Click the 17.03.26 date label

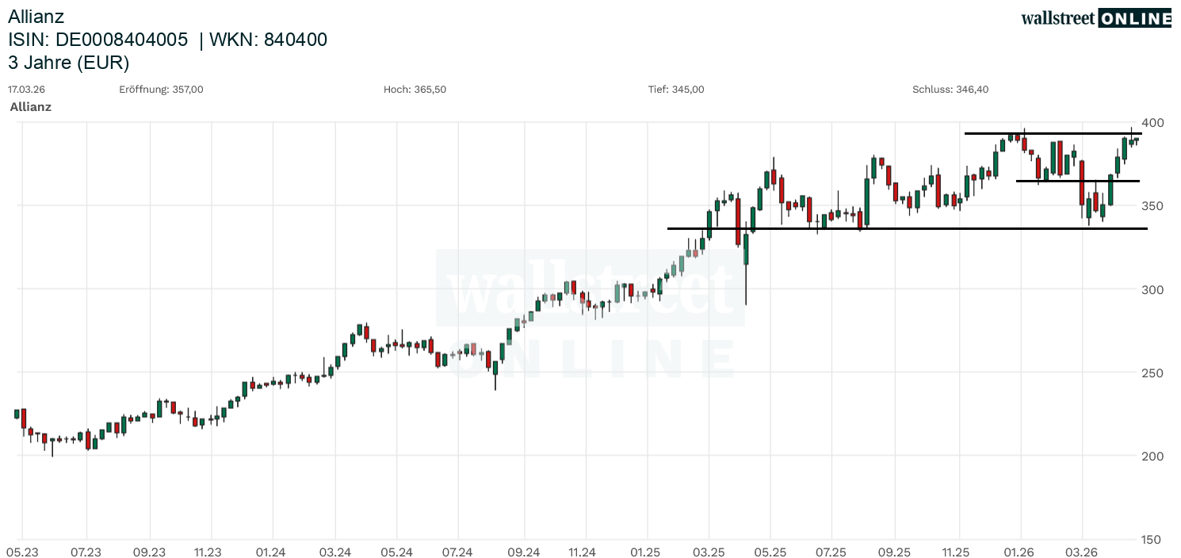(24, 90)
